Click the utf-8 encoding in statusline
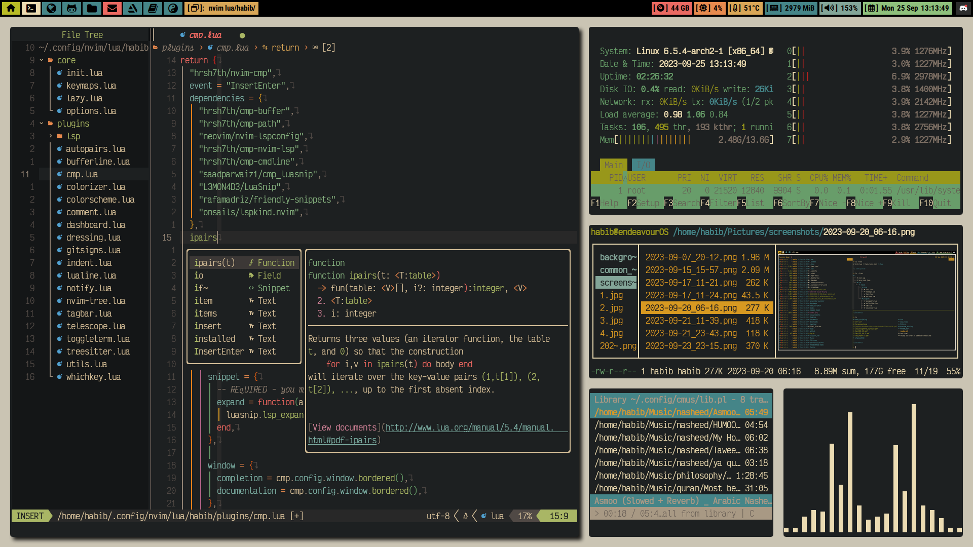973x547 pixels. (438, 516)
